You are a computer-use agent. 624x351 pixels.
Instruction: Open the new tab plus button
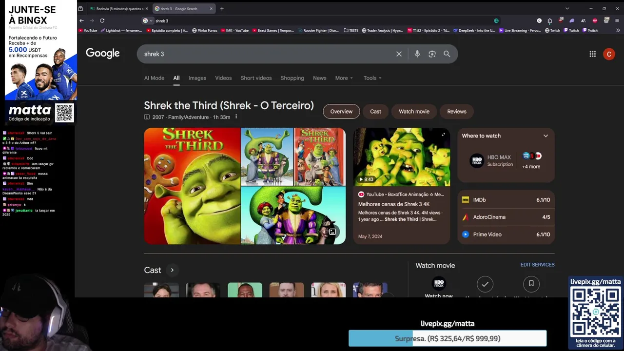click(x=222, y=8)
